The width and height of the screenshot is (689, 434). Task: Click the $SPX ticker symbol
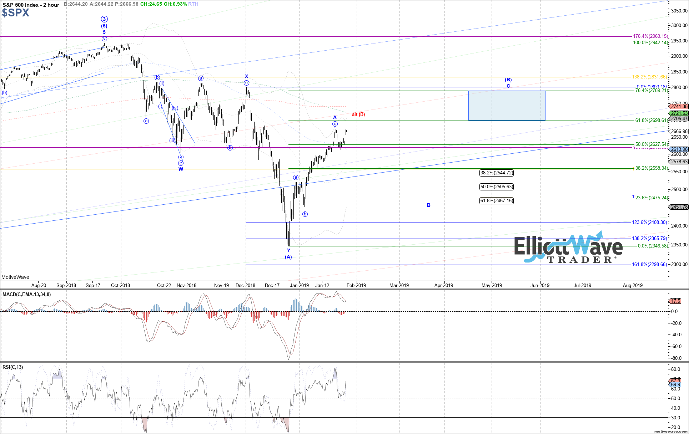tap(15, 13)
